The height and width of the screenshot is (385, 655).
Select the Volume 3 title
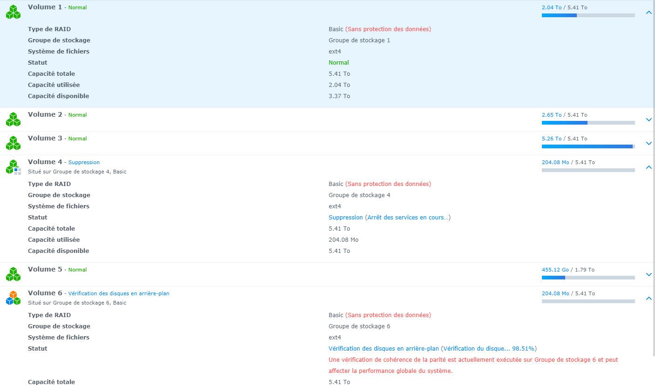click(45, 138)
